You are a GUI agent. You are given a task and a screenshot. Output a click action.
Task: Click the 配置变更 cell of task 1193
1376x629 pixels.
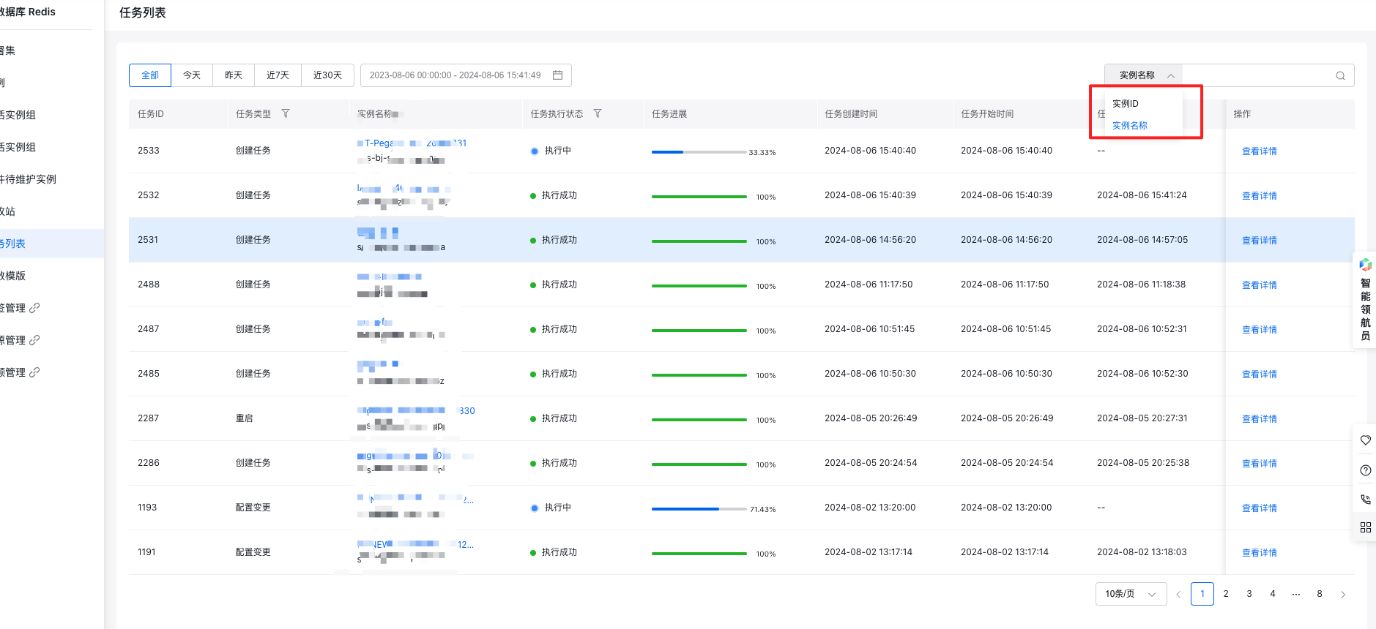tap(253, 508)
